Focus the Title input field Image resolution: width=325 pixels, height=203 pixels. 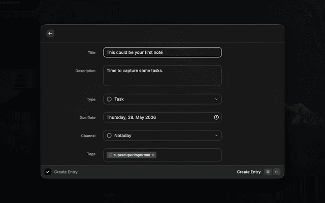point(162,52)
